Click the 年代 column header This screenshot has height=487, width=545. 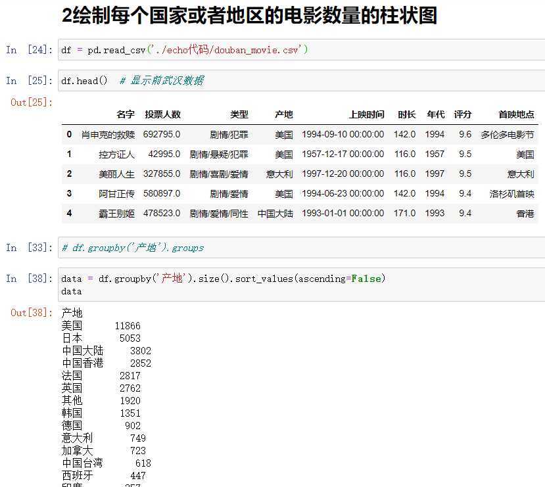(435, 114)
